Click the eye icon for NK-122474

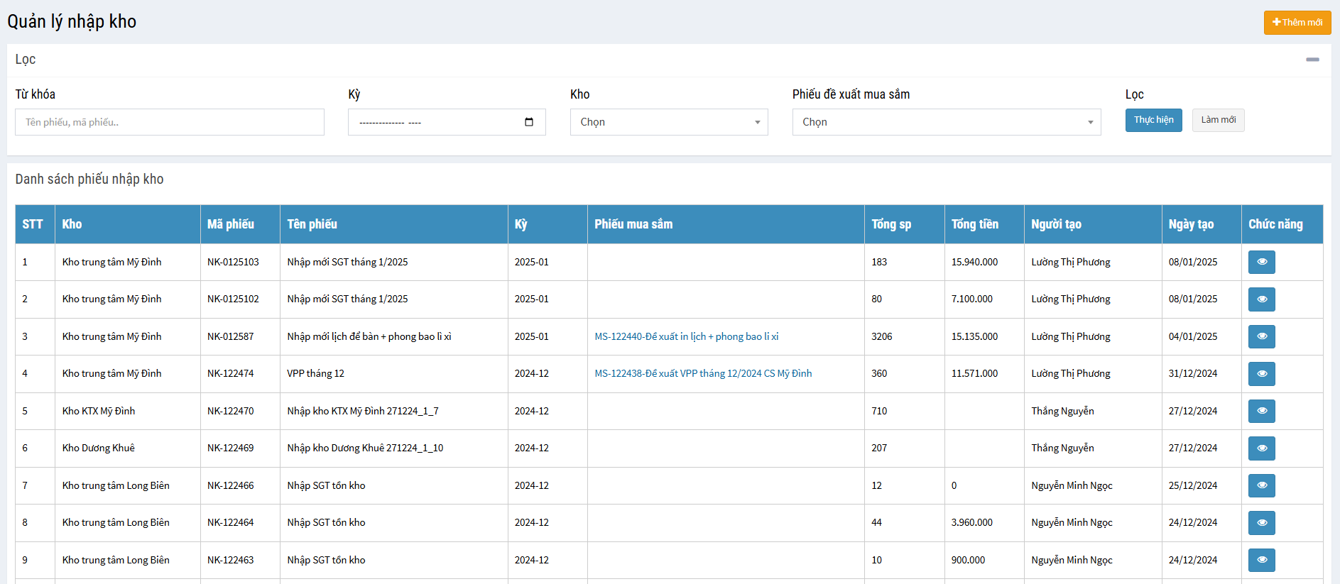pyautogui.click(x=1261, y=374)
